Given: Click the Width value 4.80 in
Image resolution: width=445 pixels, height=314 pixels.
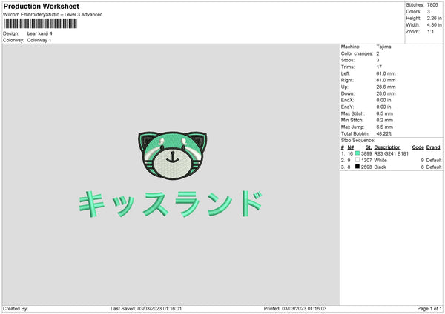Looking at the screenshot, I should [x=434, y=25].
